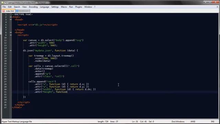Collapse the script tag fold on line 9
Viewport: 220px width, 124px height.
(x=11, y=35)
